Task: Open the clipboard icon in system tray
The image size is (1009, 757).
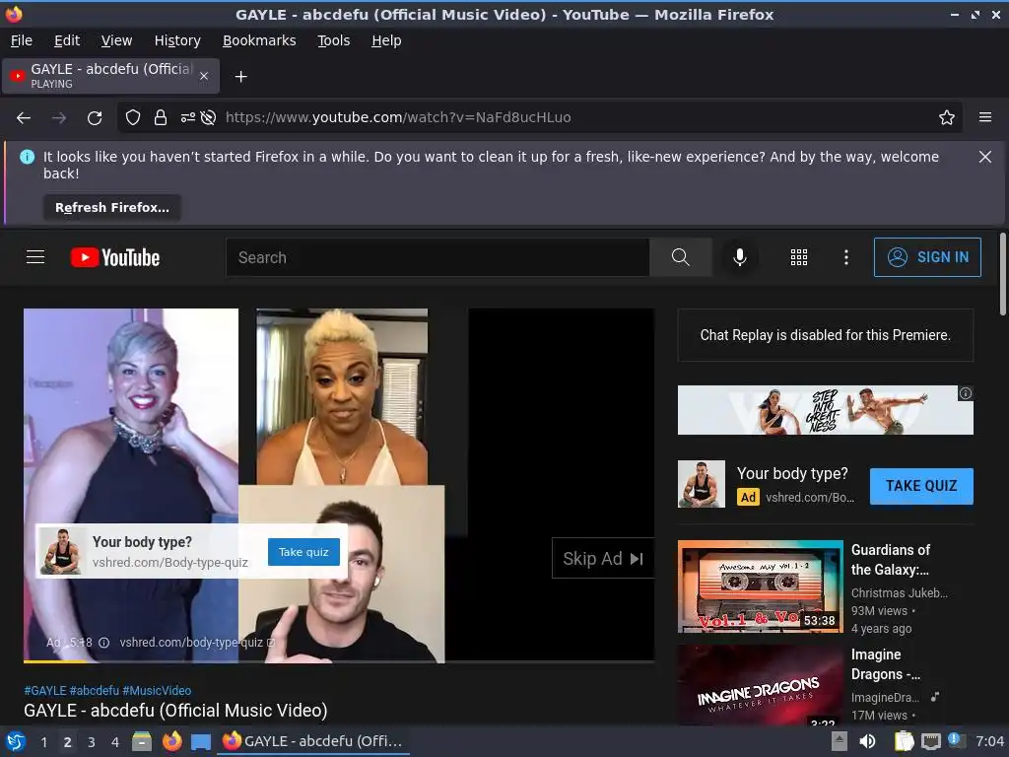Action: point(904,741)
